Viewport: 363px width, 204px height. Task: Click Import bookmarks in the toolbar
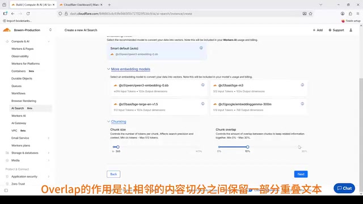(x=18, y=21)
